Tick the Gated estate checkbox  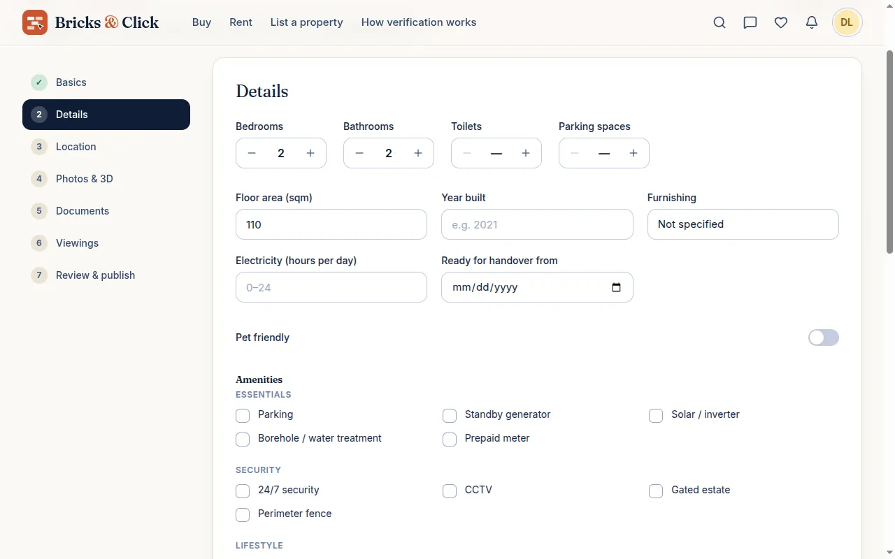(656, 491)
